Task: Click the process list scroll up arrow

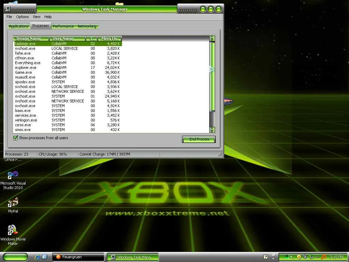Action: [x=212, y=39]
